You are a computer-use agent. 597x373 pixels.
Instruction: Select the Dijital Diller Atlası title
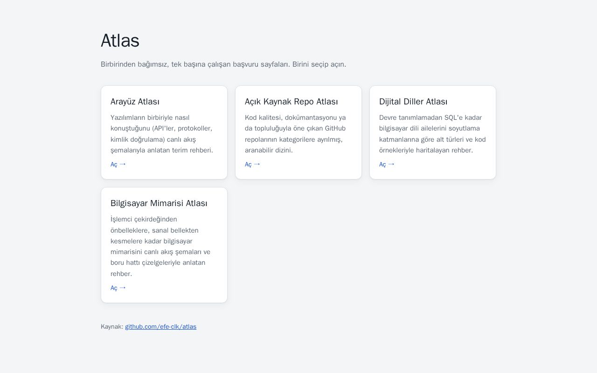click(x=413, y=102)
